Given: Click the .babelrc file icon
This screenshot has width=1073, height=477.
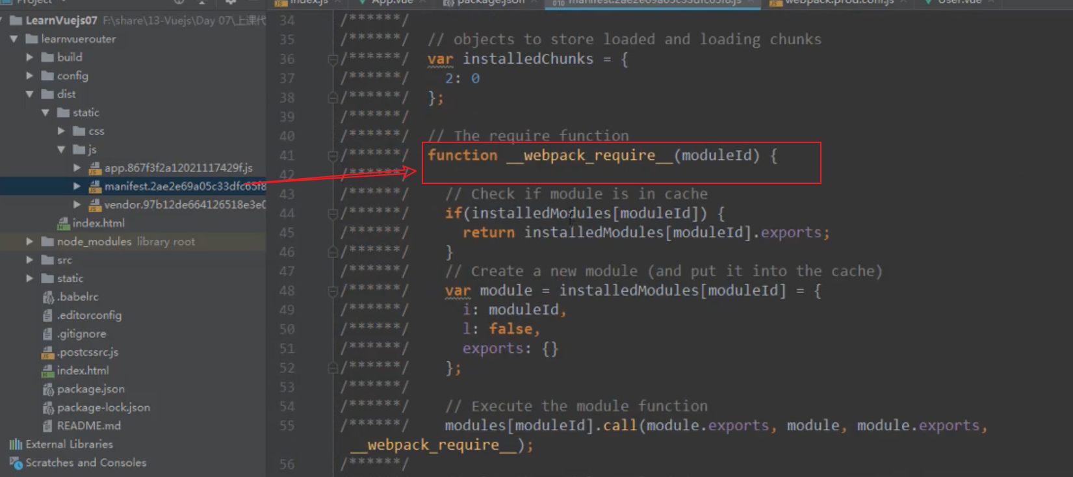Looking at the screenshot, I should (48, 297).
